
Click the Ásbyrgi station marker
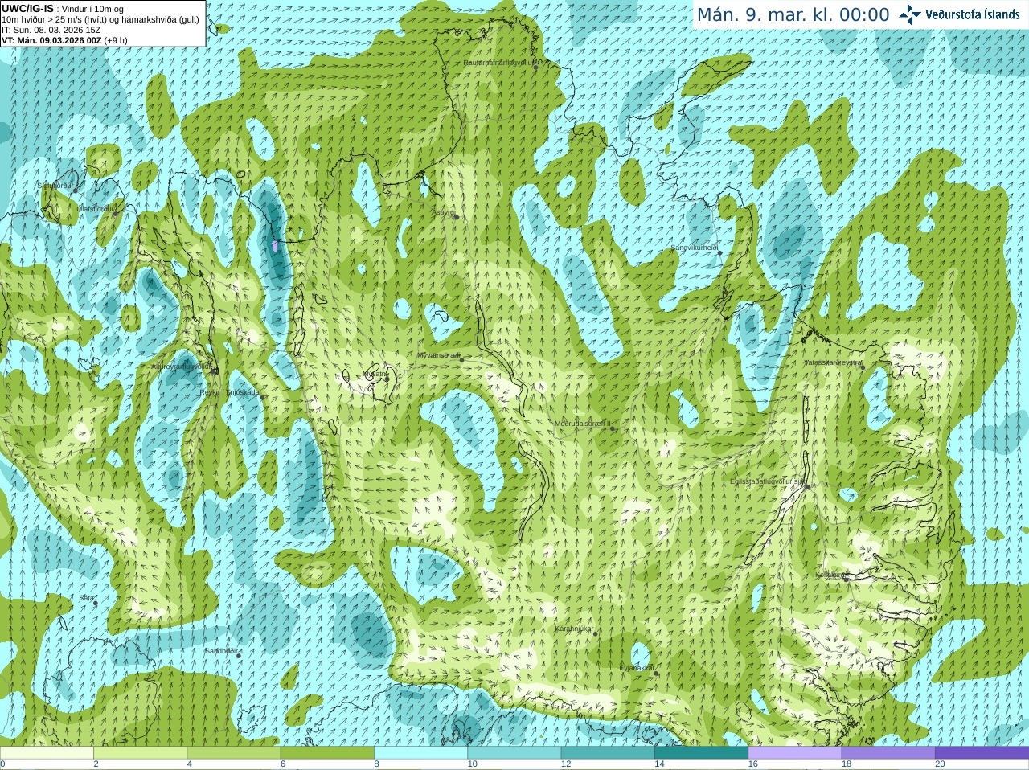tap(457, 217)
